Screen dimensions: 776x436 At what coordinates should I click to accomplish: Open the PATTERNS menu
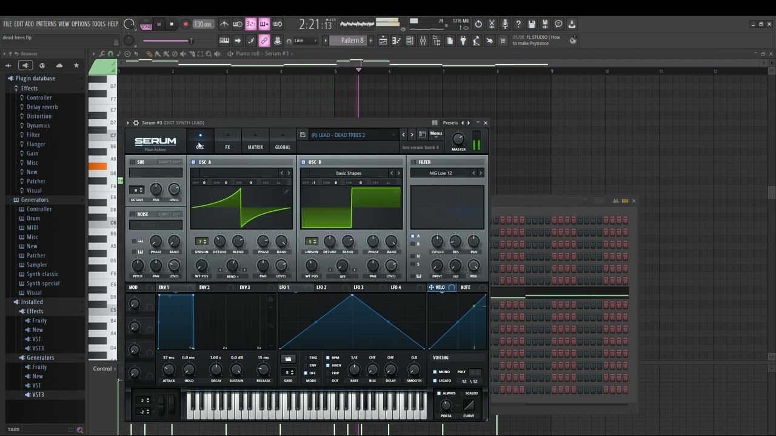click(46, 24)
